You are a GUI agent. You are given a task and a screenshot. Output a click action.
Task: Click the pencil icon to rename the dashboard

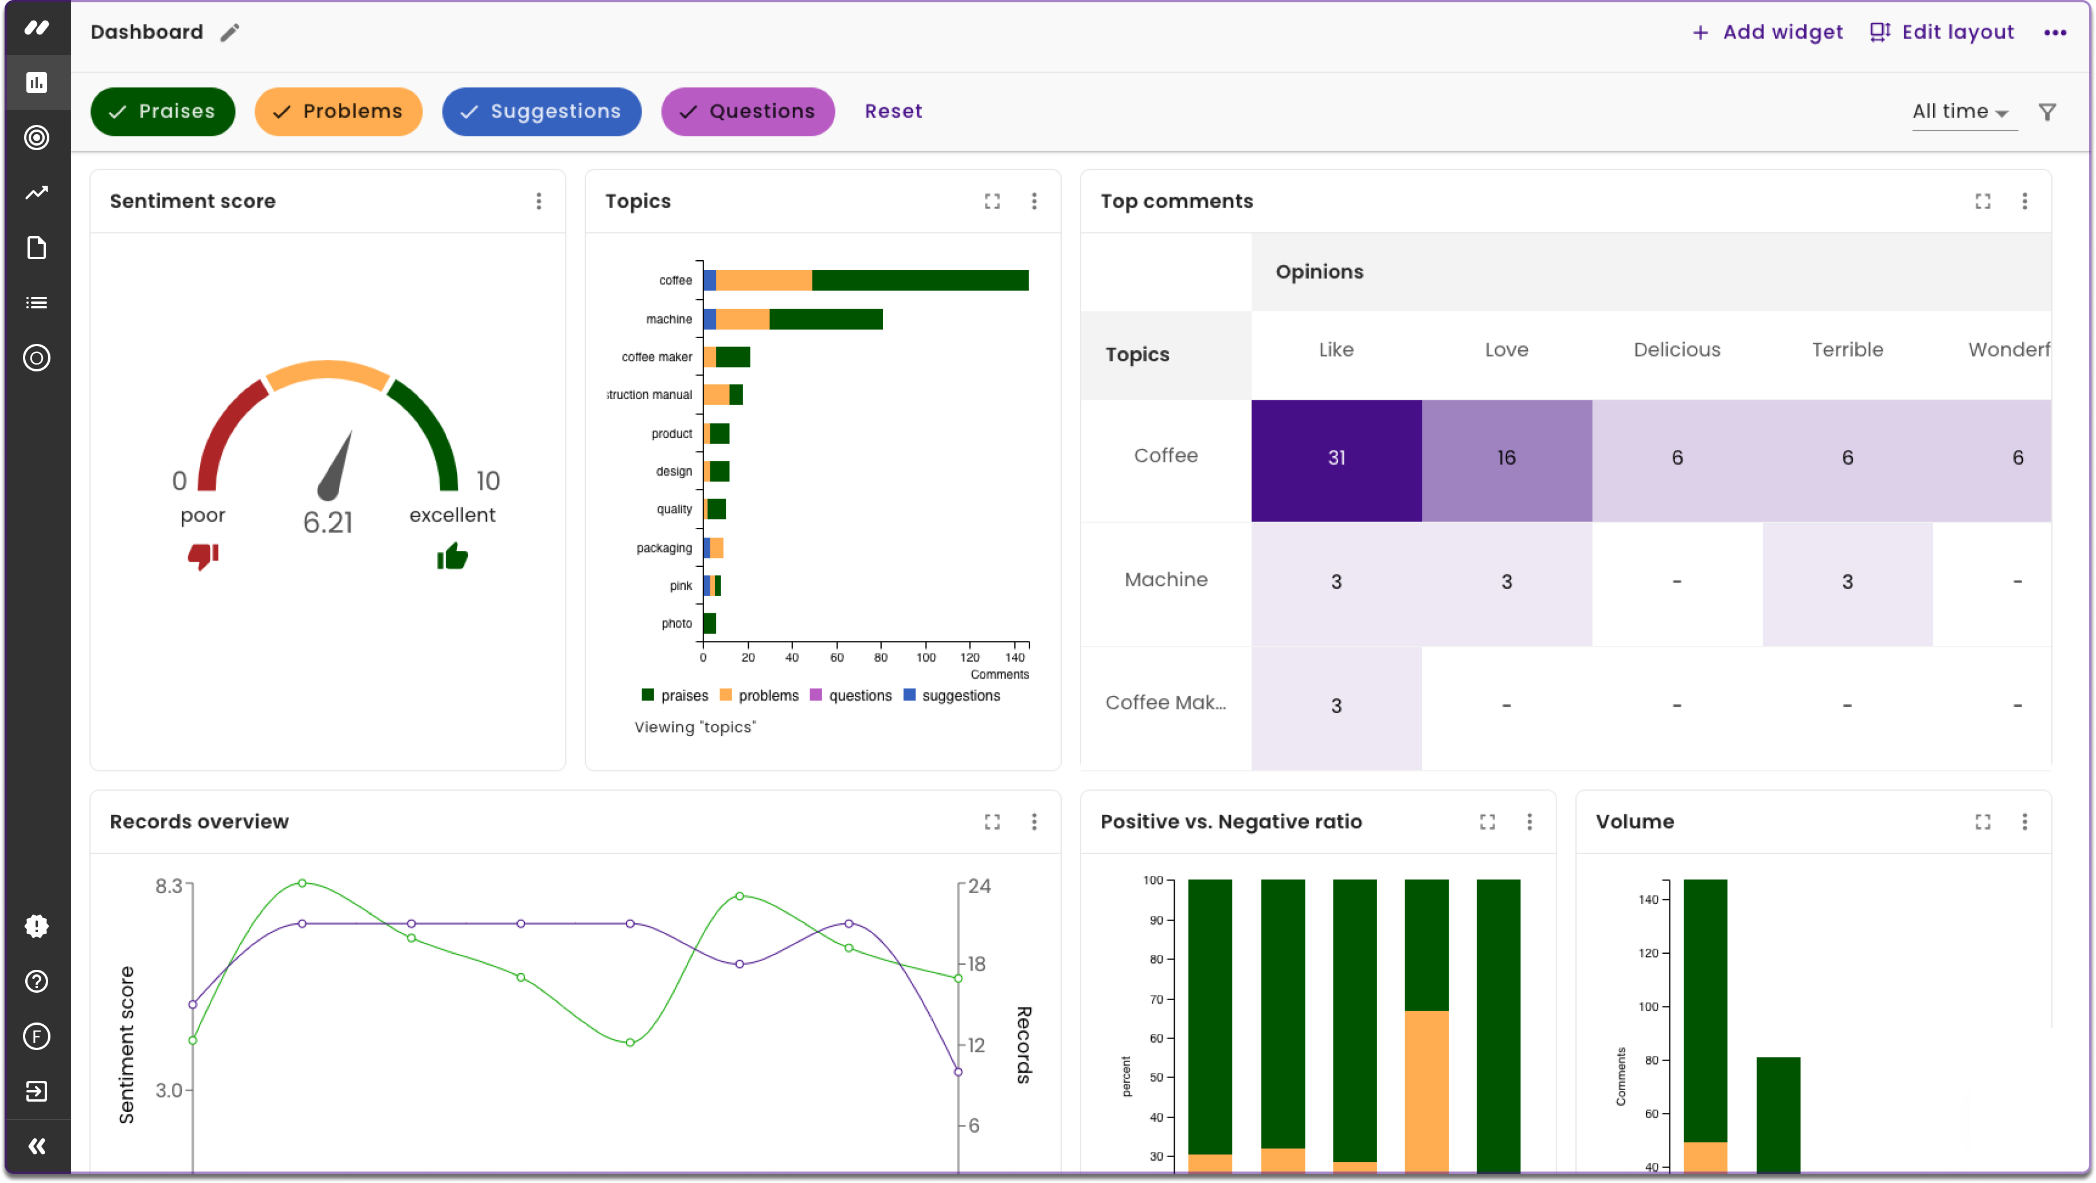click(x=230, y=33)
